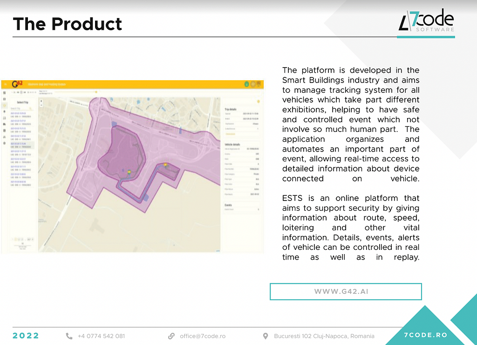This screenshot has width=477, height=345.
Task: Click the highlighted page number in trip pagination
Action: click(x=16, y=240)
